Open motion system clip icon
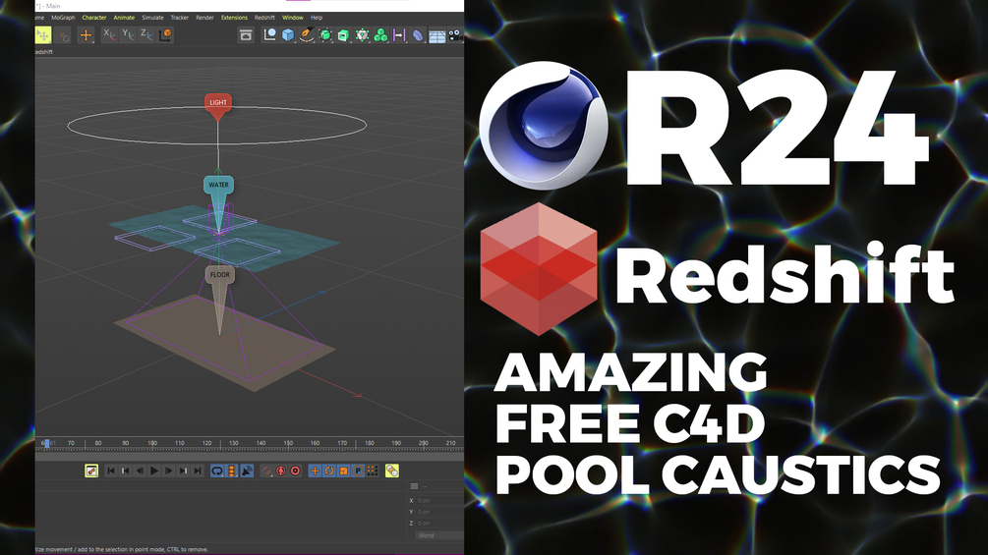Image resolution: width=988 pixels, height=555 pixels. (x=392, y=471)
